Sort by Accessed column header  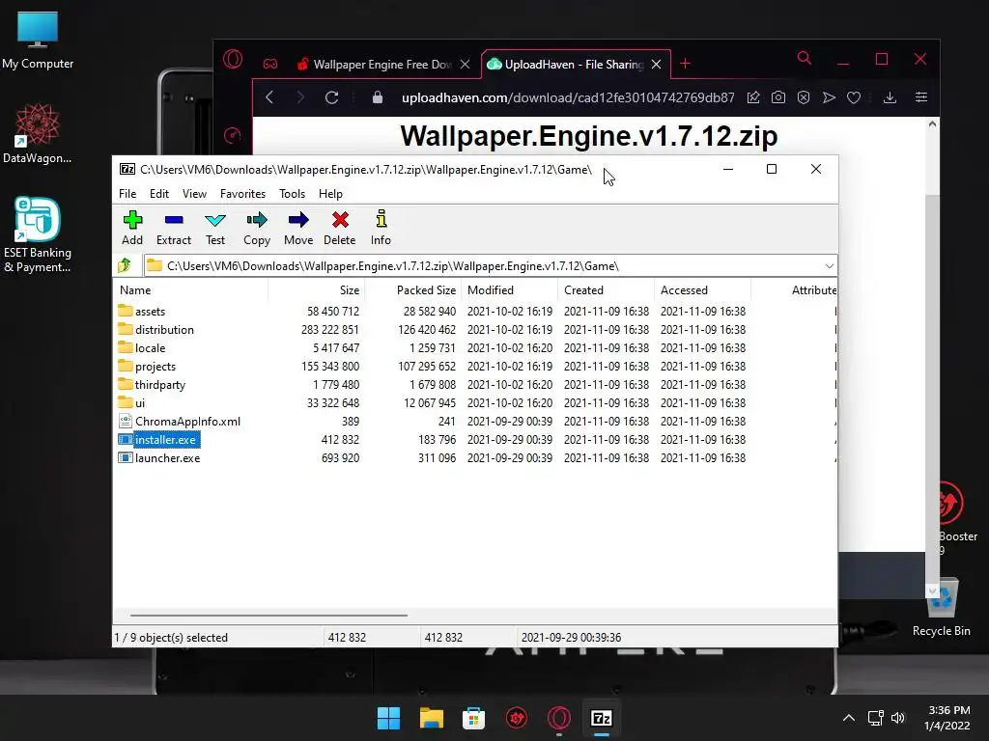[x=703, y=289]
